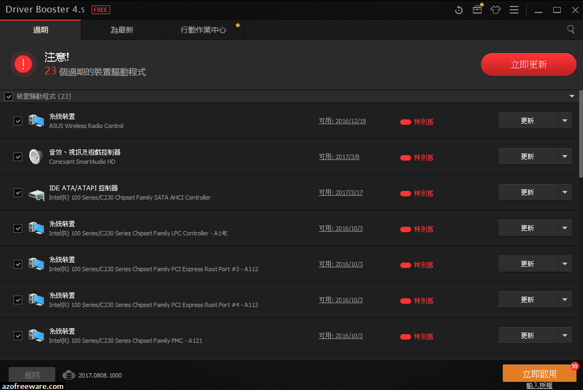This screenshot has width=583, height=390.
Task: Click the database version icon near 2017.0808.1000
Action: point(69,375)
